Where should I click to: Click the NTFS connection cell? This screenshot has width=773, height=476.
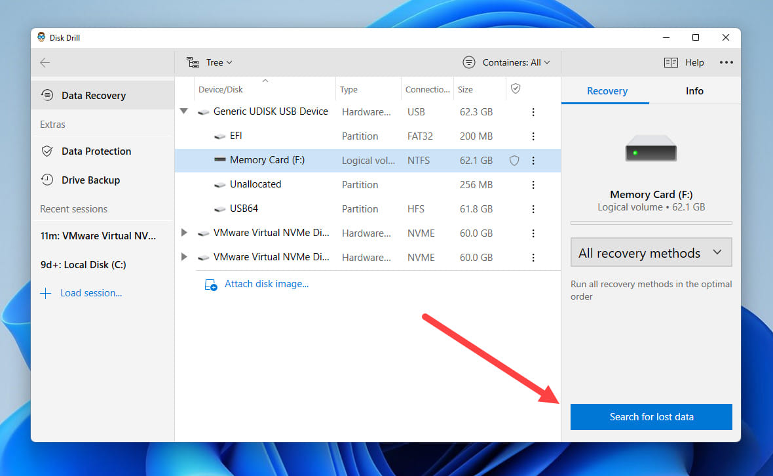pos(418,161)
